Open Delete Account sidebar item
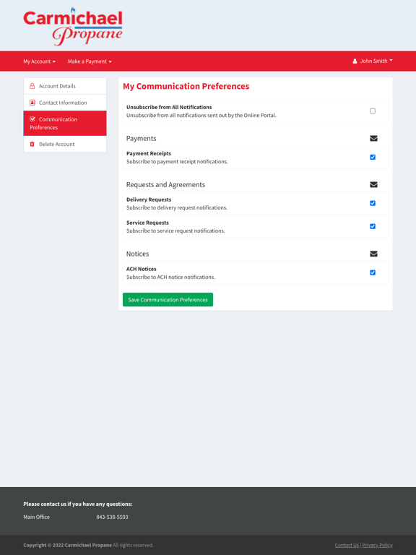The width and height of the screenshot is (416, 555). [x=65, y=144]
